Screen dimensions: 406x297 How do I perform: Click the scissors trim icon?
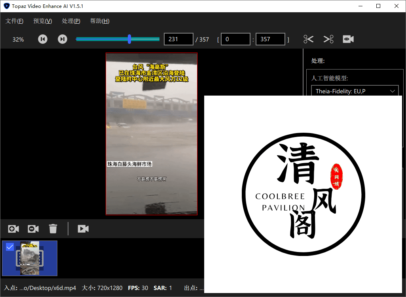click(x=308, y=39)
